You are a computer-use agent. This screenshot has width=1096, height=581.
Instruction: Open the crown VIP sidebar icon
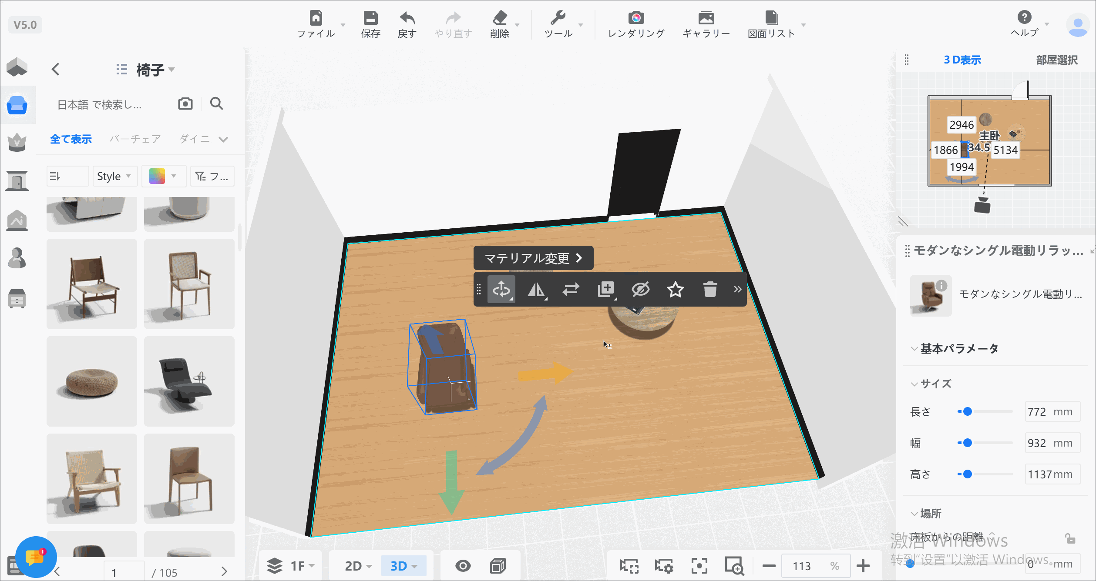[17, 142]
